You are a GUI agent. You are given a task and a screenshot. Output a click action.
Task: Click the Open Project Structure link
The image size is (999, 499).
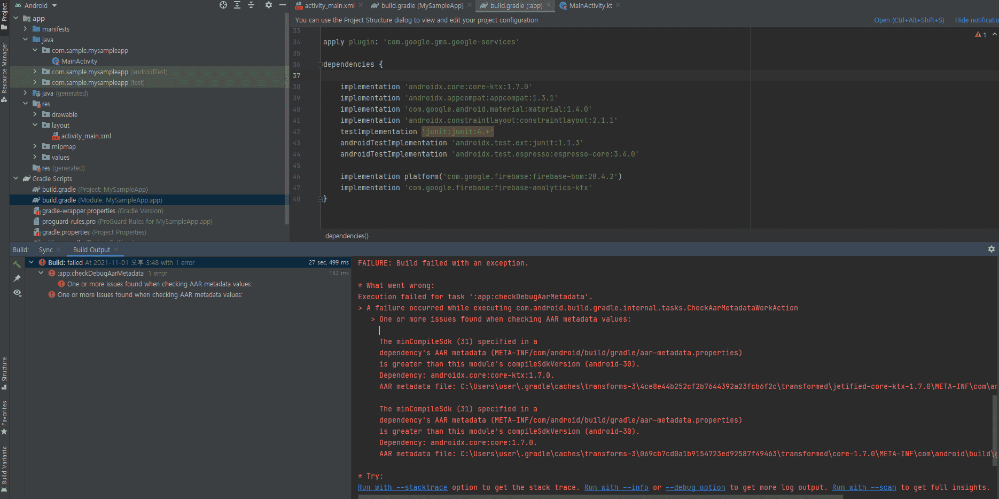click(909, 20)
